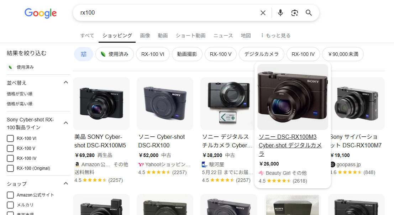
Task: Start voice search with microphone icon
Action: 280,13
